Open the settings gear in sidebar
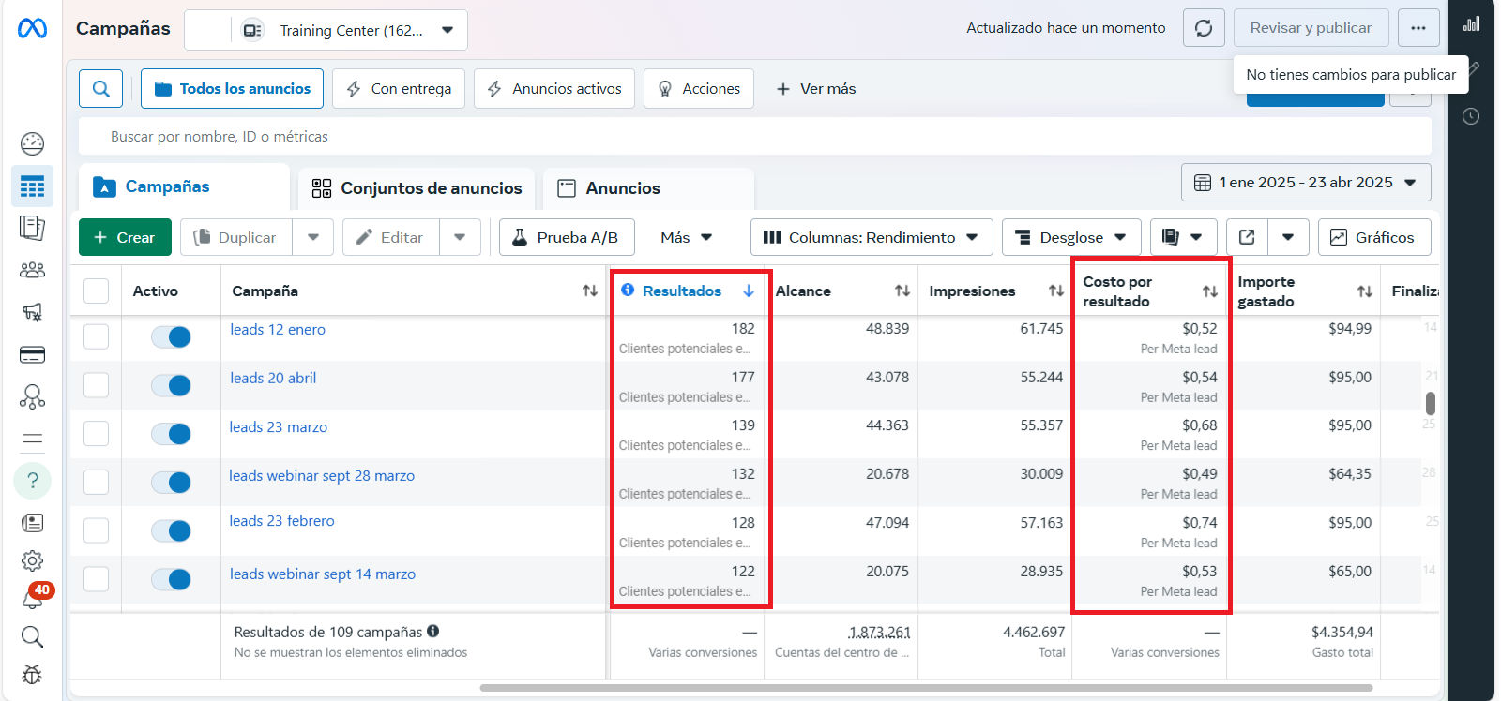 32,561
